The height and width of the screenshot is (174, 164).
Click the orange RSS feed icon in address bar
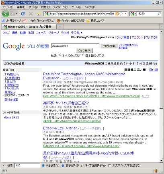pyautogui.click(x=117, y=14)
